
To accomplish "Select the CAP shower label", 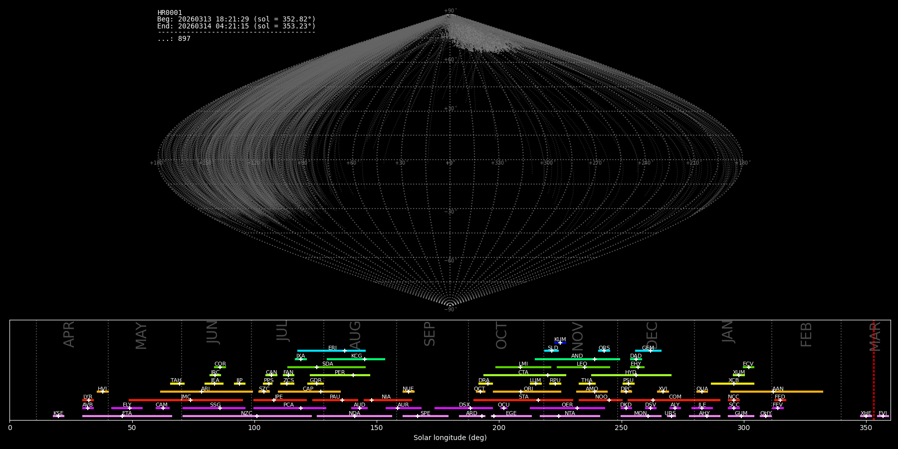I will click(308, 389).
